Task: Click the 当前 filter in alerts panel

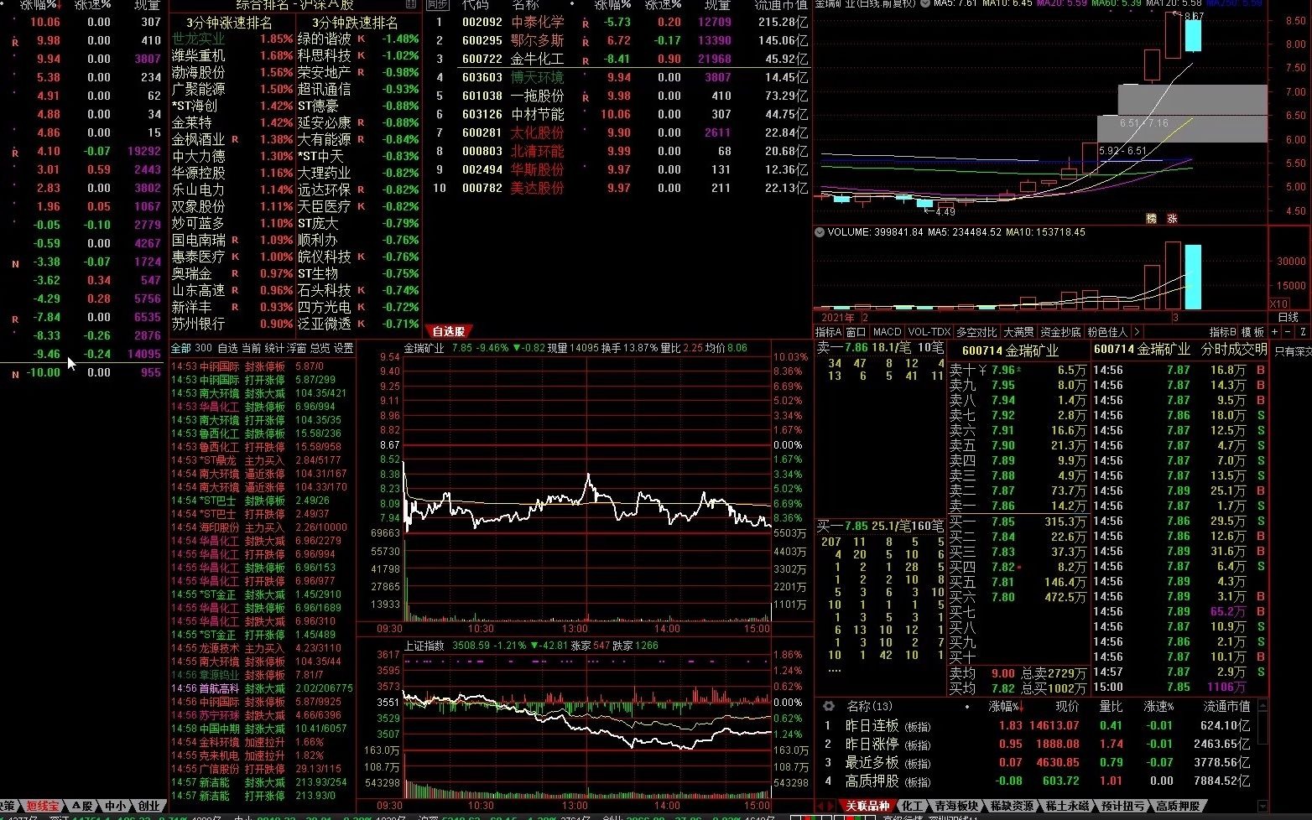Action: 252,348
